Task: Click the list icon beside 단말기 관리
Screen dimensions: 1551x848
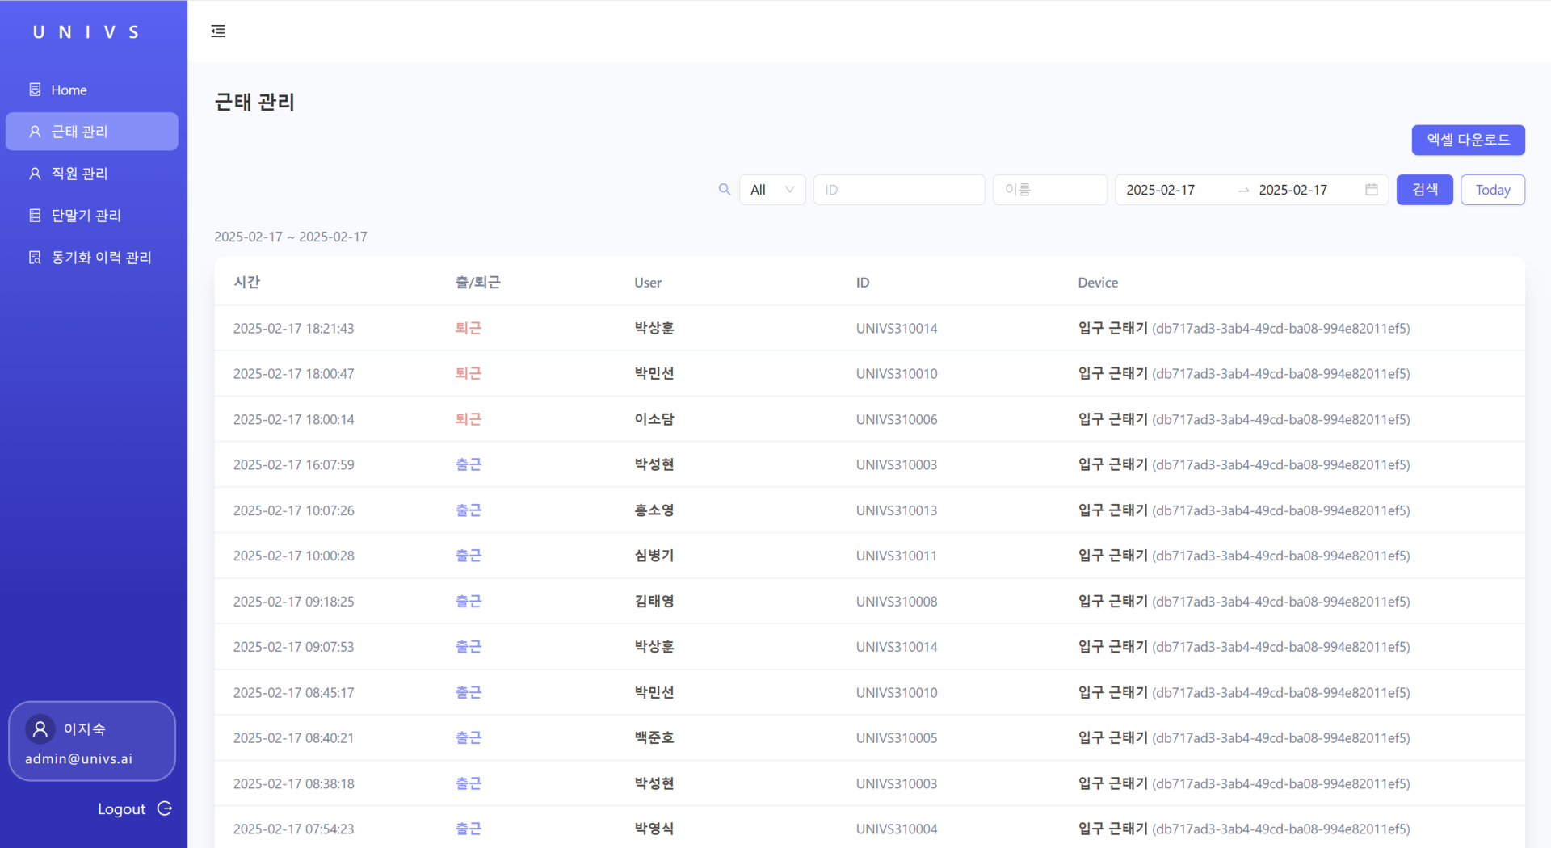Action: coord(35,216)
